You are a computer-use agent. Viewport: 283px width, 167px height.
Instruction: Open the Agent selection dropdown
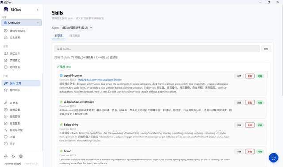[76, 28]
